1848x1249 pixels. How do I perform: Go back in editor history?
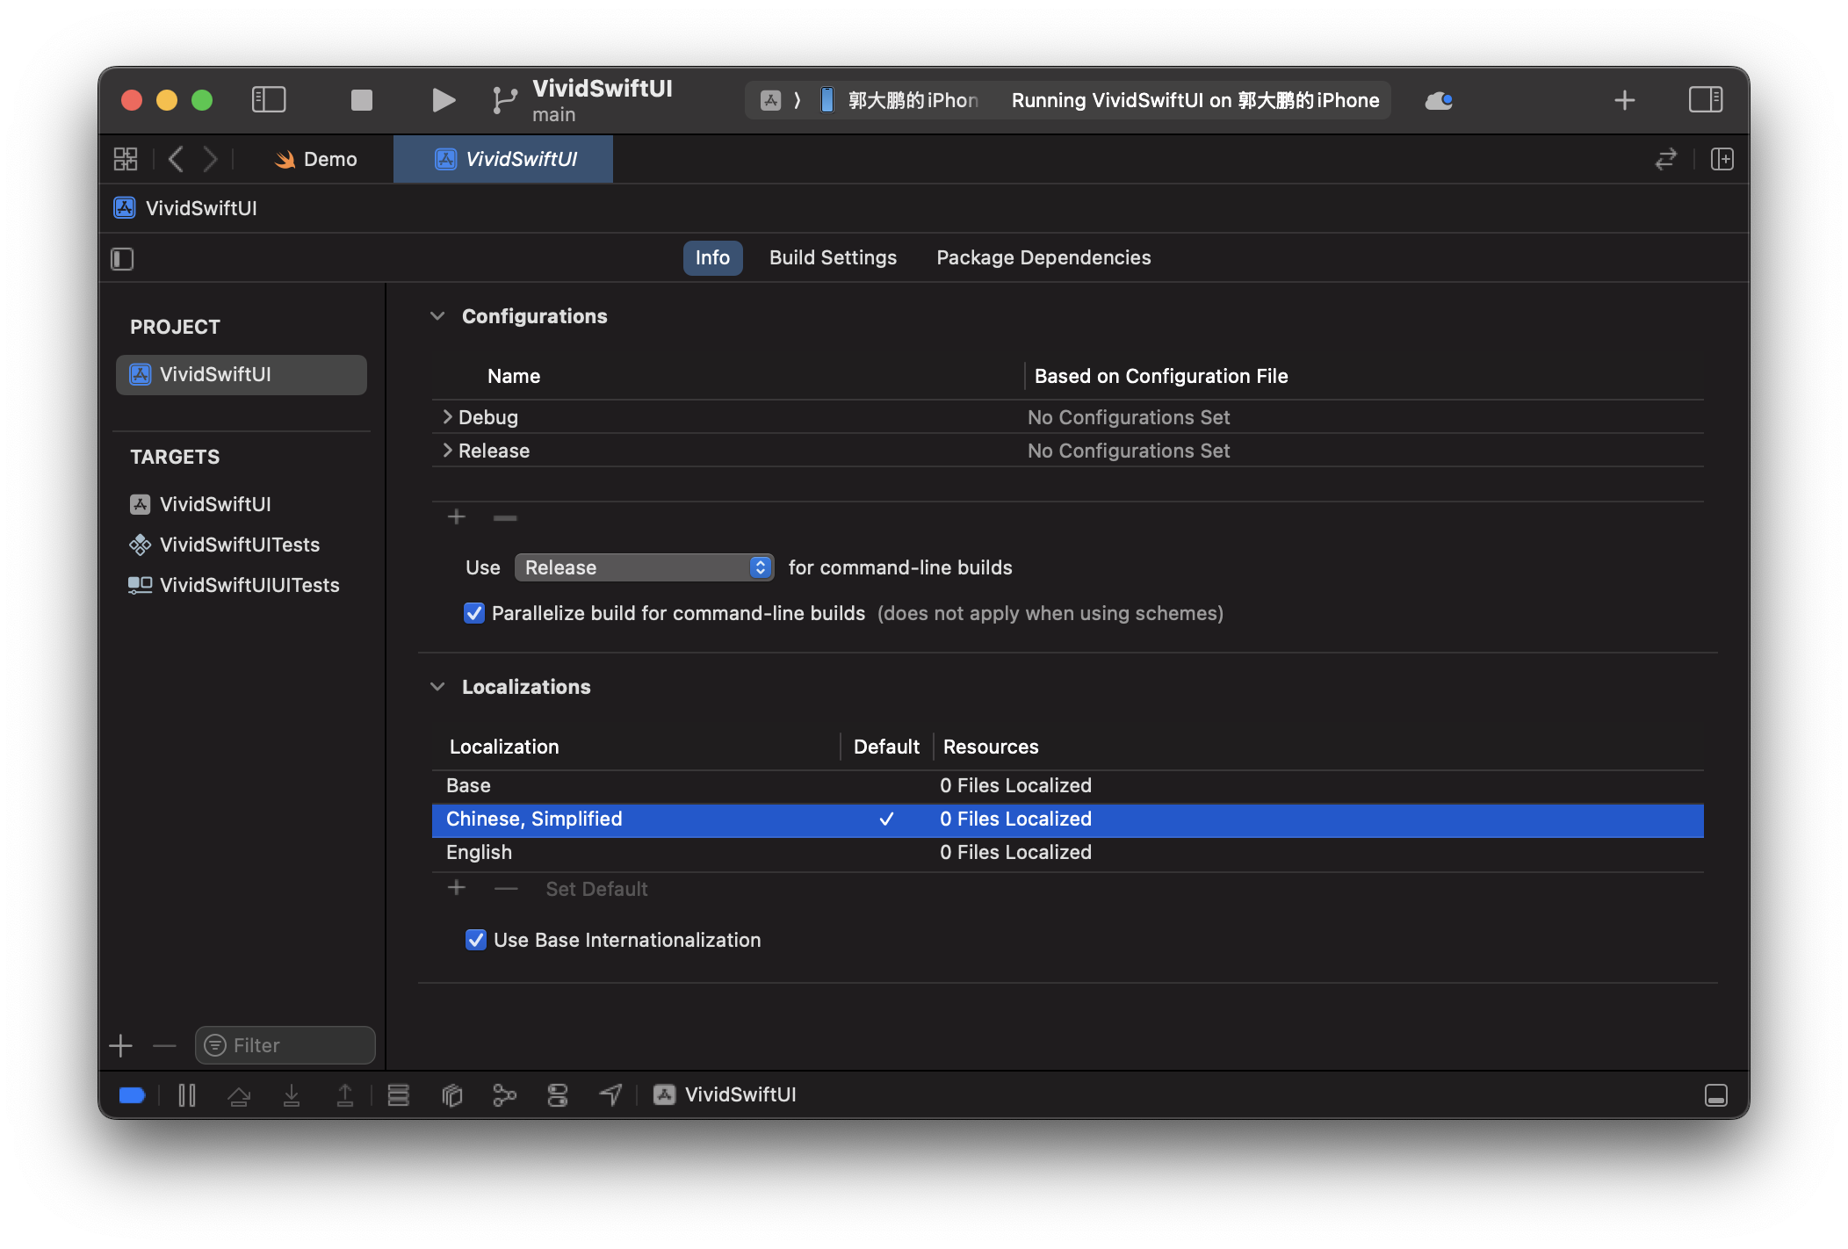tap(177, 159)
